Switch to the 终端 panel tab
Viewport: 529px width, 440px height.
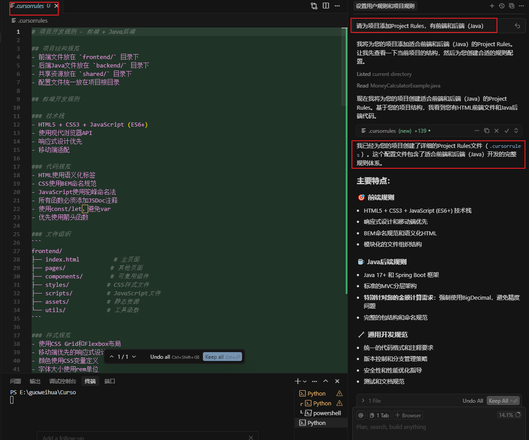[x=90, y=381]
